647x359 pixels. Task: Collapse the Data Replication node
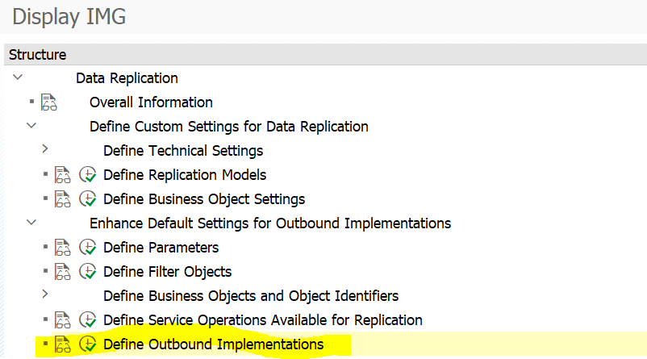pos(18,77)
